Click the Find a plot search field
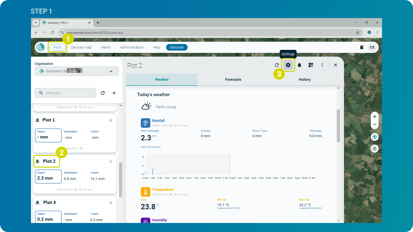Screen dimensions: 413x232 tap(65, 93)
